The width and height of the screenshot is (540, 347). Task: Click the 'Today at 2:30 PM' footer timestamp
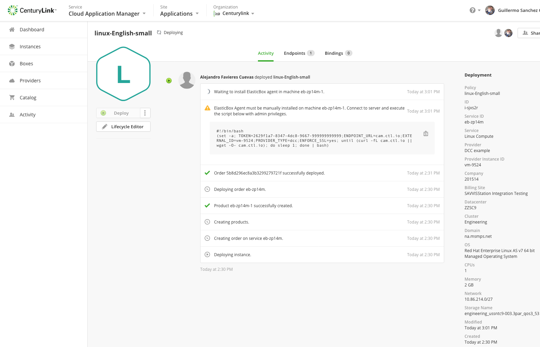[216, 269]
